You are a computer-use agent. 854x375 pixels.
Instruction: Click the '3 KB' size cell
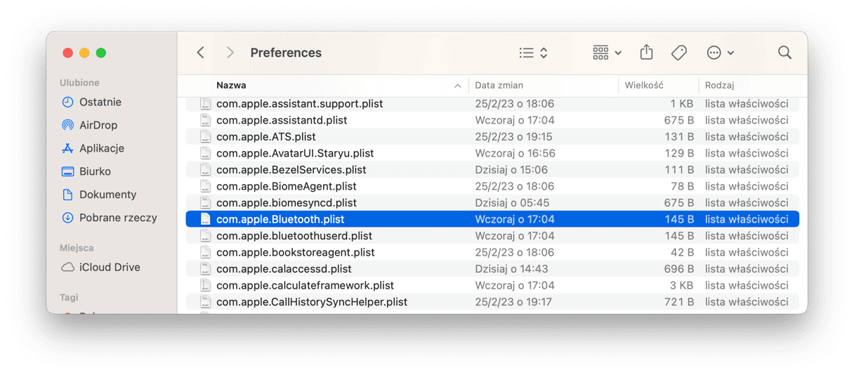coord(681,285)
